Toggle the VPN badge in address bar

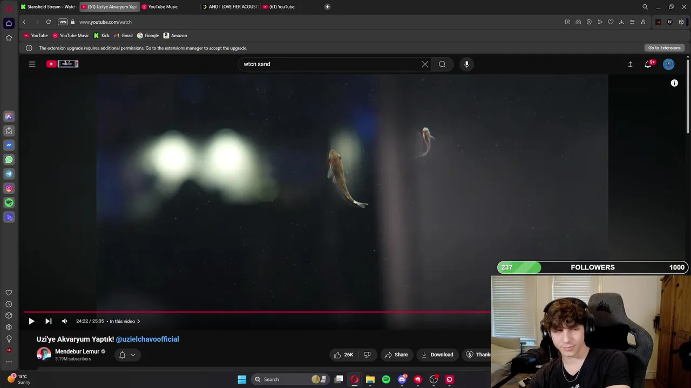pyautogui.click(x=63, y=22)
